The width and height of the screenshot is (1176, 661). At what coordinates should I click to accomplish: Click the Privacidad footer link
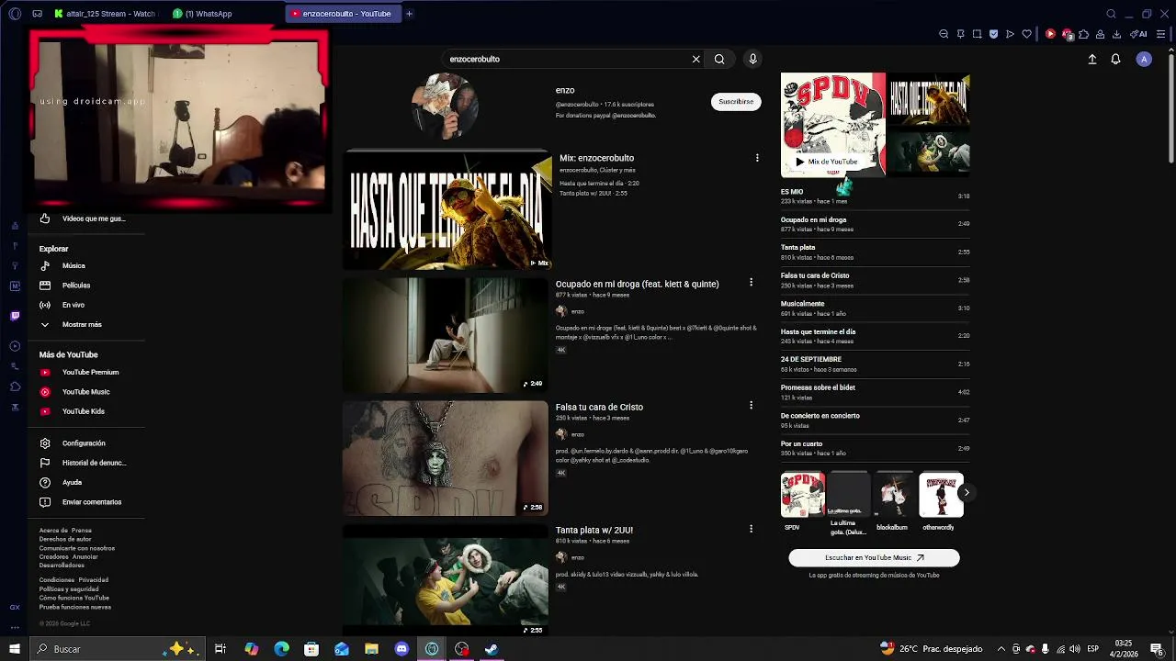pos(93,580)
